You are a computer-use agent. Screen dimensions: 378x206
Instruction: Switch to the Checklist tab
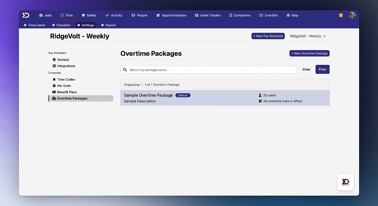tap(61, 25)
